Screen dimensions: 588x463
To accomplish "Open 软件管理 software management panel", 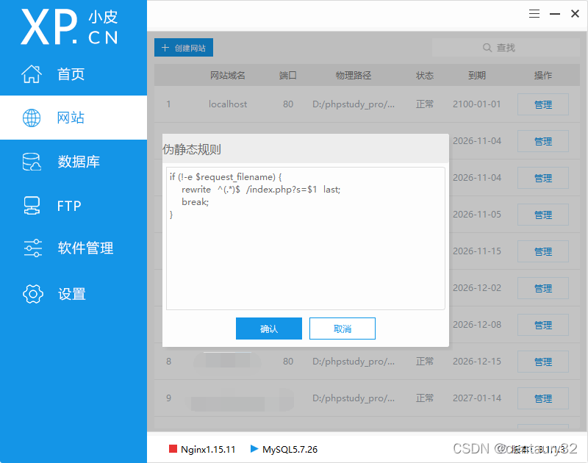I will coord(73,248).
